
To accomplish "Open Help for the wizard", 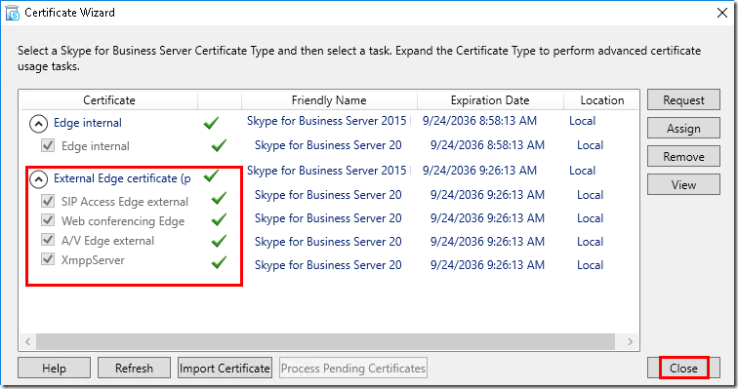I will point(54,368).
